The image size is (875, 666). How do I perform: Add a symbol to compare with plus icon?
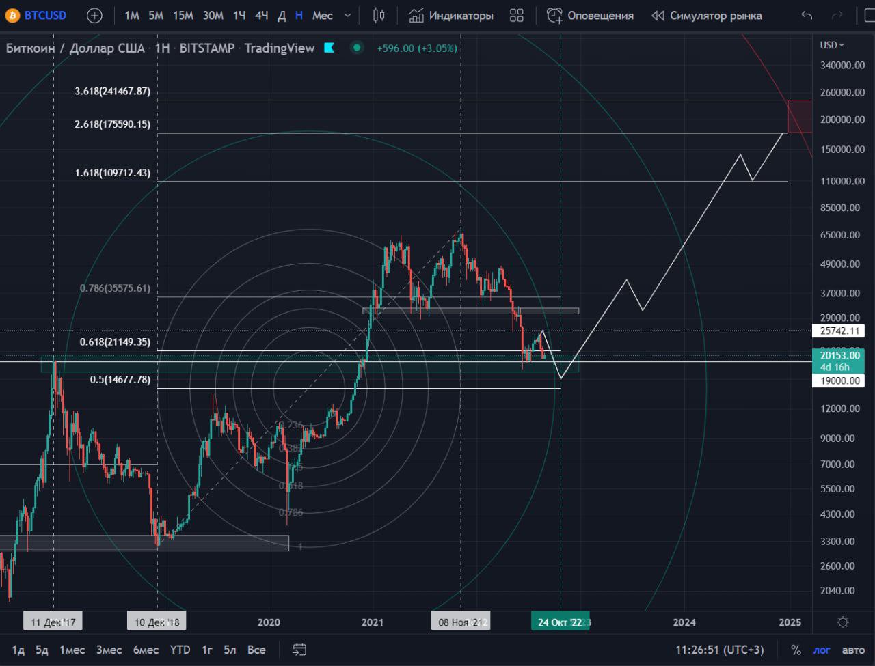(94, 15)
